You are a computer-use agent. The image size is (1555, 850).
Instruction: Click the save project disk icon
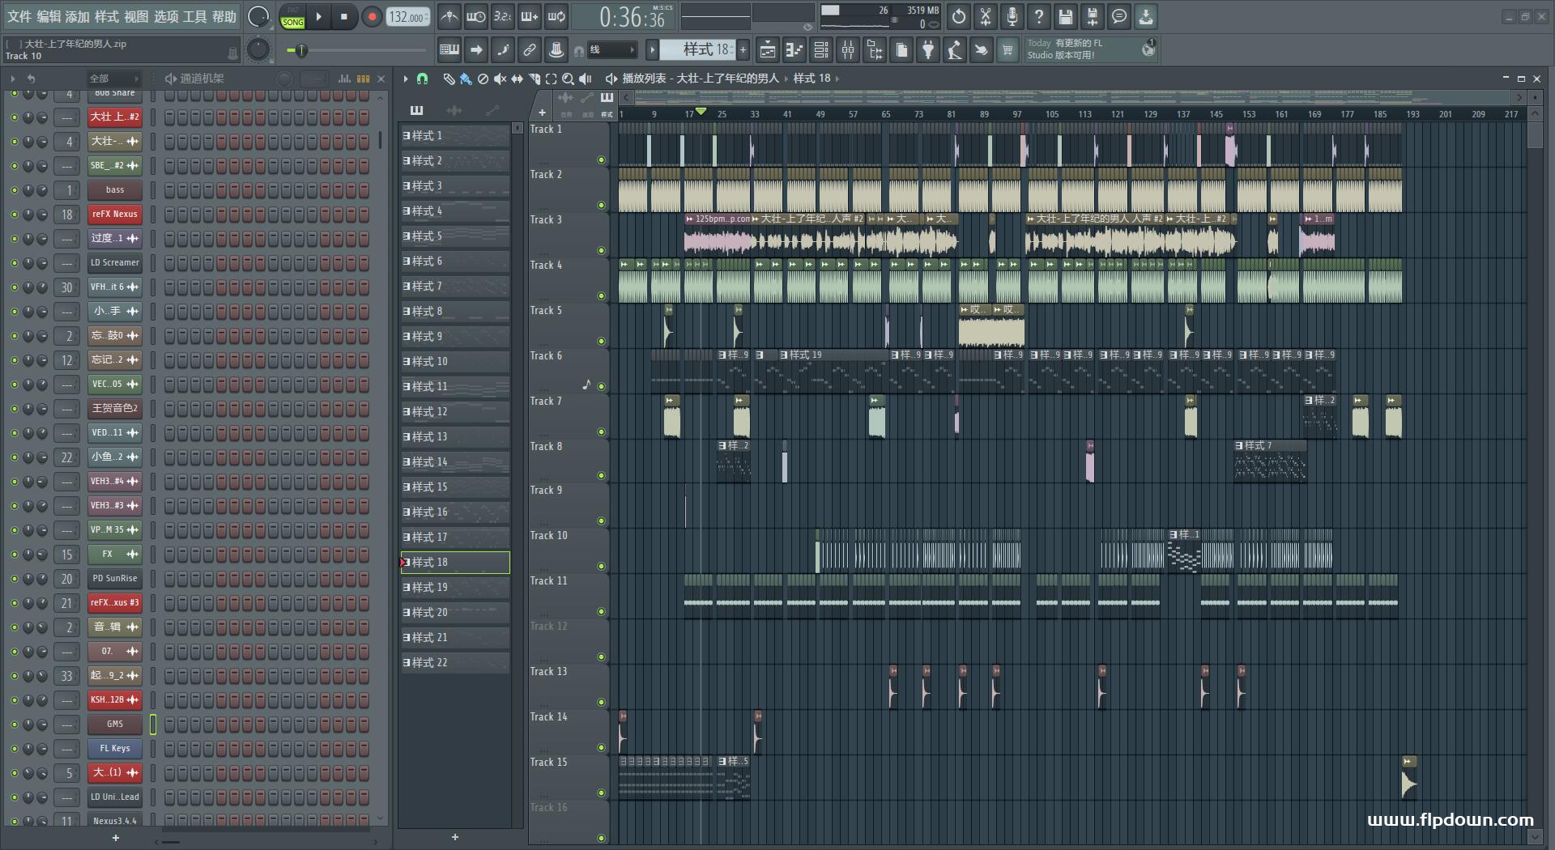(x=1066, y=16)
